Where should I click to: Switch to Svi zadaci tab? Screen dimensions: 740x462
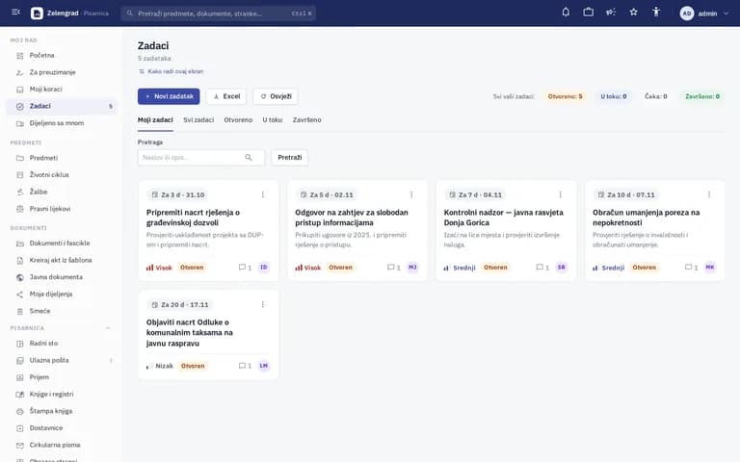tap(198, 120)
